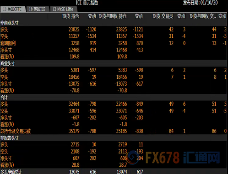Click the -605 net position value
Viewport: 228px width, 174px height.
[x=123, y=118]
